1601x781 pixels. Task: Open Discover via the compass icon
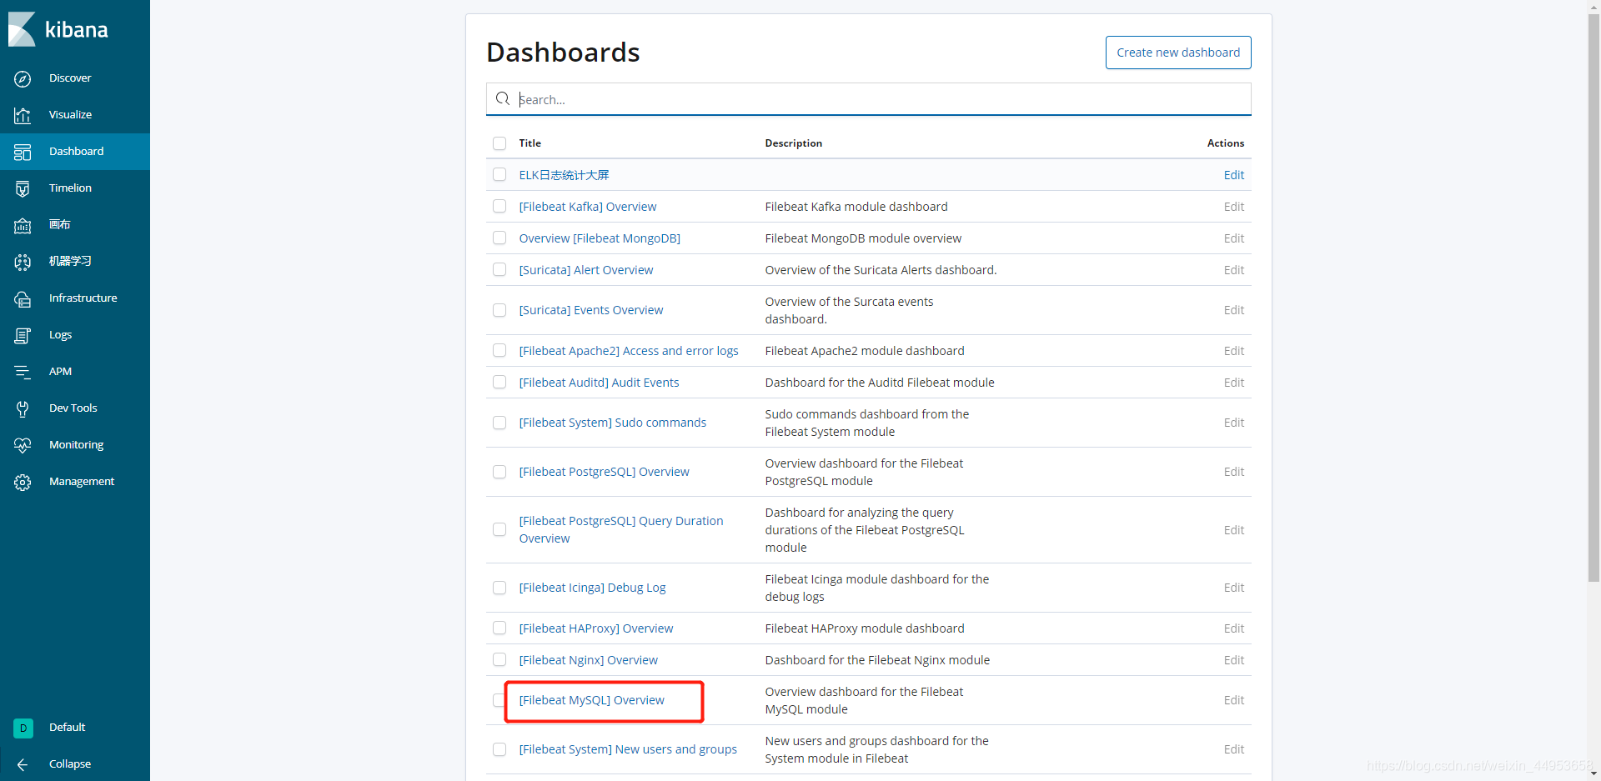click(x=23, y=78)
